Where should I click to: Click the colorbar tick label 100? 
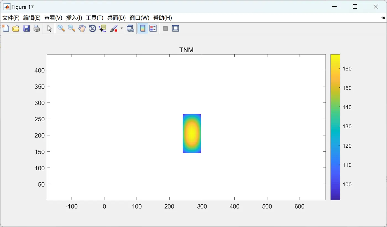click(347, 184)
